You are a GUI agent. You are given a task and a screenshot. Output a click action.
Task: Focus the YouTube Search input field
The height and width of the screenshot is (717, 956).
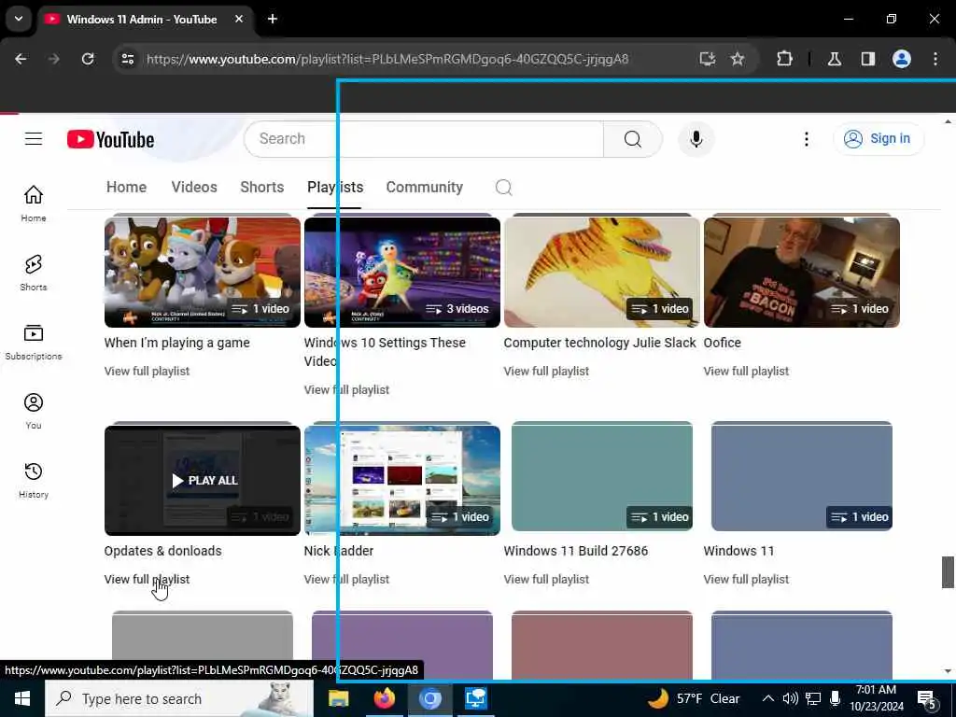tap(424, 139)
